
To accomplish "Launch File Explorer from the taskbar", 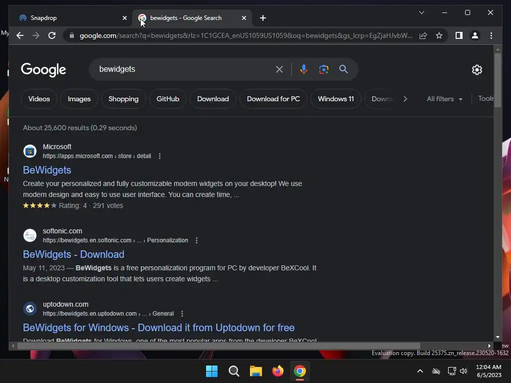I will (256, 371).
